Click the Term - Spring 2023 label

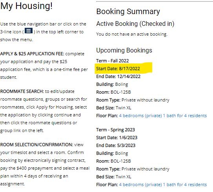115,130
